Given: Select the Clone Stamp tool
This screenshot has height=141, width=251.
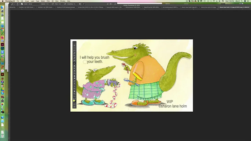Looking at the screenshot, I should point(75,66).
